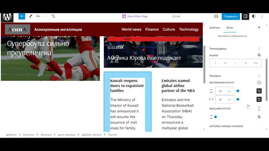Viewport: 269px width, 151px height.
Task: Click the Америка Юрова еще подождет headline
Action: pyautogui.click(x=144, y=58)
